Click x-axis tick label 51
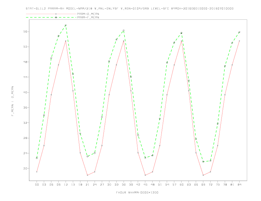261x201 pixels. pos(160,185)
